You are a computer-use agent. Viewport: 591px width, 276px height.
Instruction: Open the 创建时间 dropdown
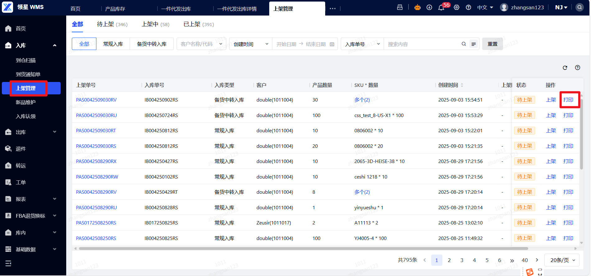(251, 44)
